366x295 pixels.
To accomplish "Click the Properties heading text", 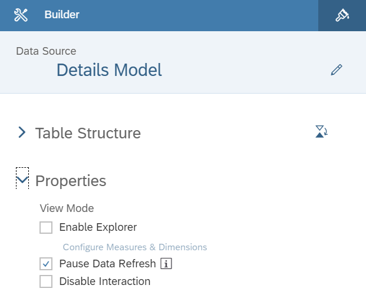I will pyautogui.click(x=71, y=181).
